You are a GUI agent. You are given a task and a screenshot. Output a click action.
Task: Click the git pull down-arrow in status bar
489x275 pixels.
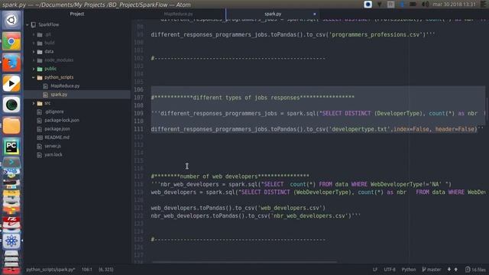coord(449,270)
